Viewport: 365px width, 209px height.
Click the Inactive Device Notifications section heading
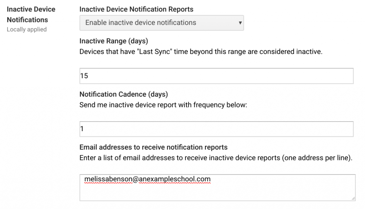[31, 14]
